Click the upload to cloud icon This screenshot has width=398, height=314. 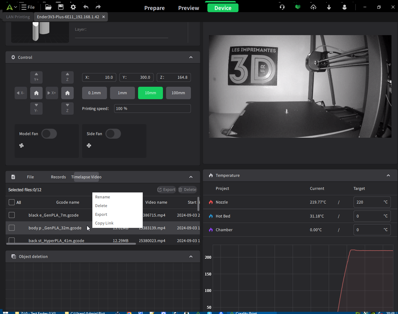(313, 7)
